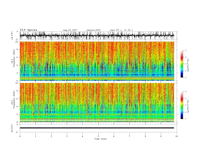Click the time axis tick label "1"
This screenshot has height=153, width=199.
coord(35,136)
